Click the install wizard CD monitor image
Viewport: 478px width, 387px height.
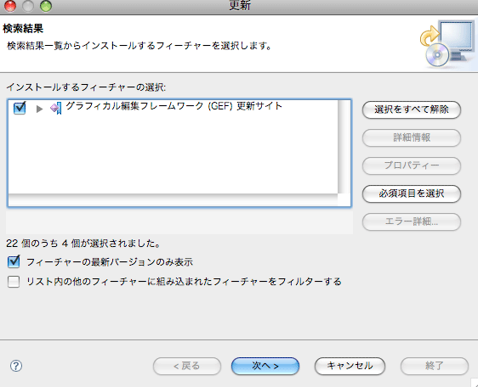click(447, 44)
